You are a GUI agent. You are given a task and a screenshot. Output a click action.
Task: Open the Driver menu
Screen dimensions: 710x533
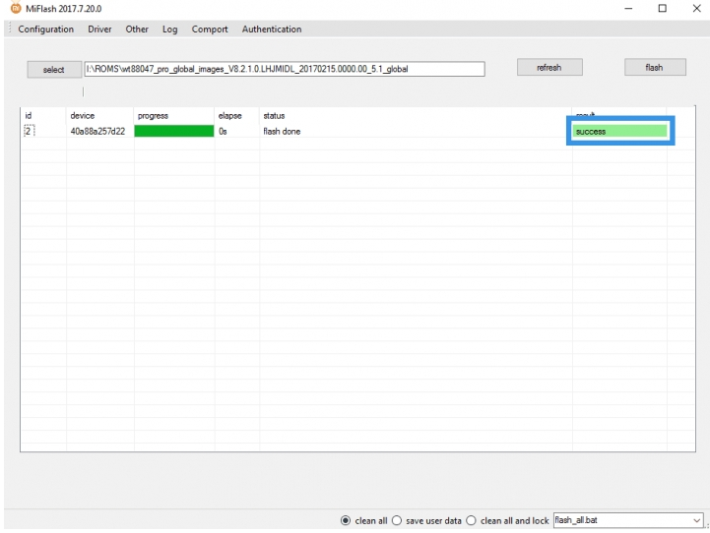click(99, 30)
